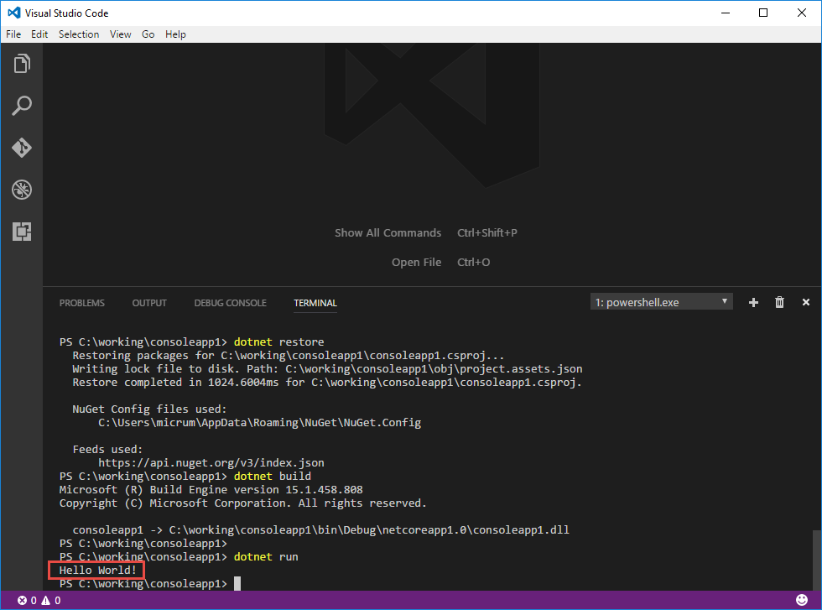Screen dimensions: 822x610
Task: Click the nuget.org index.json URL
Action: coord(211,462)
